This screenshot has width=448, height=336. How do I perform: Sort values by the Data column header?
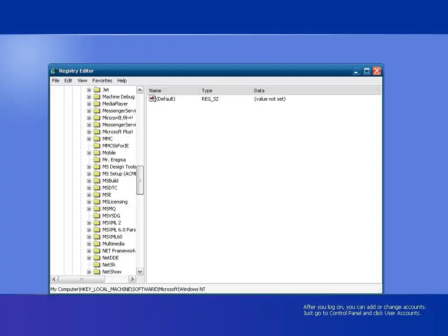tap(315, 91)
